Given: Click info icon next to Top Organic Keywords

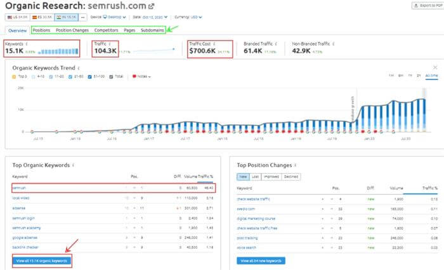Looking at the screenshot, I should click(73, 165).
